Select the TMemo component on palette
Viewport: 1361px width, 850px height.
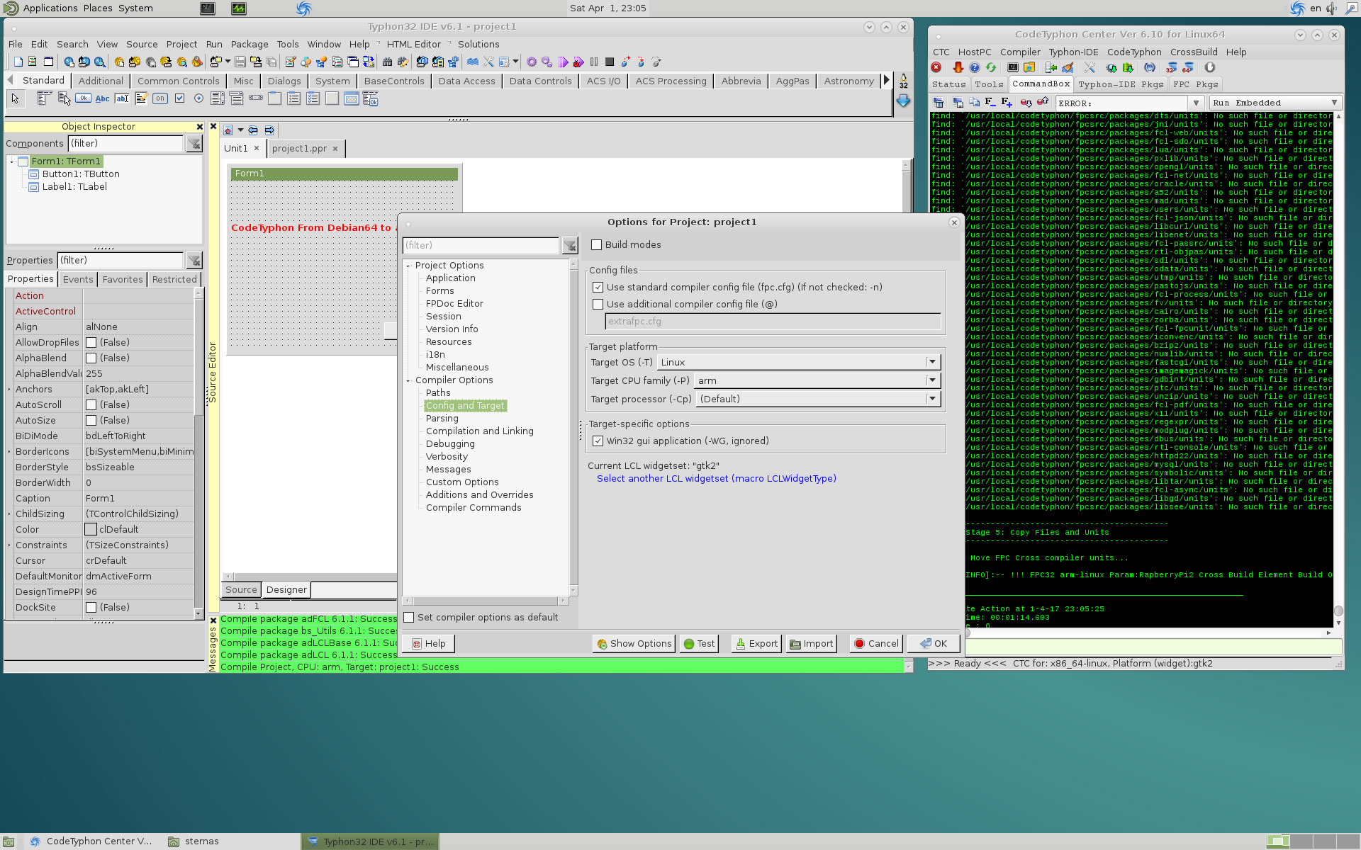point(141,98)
